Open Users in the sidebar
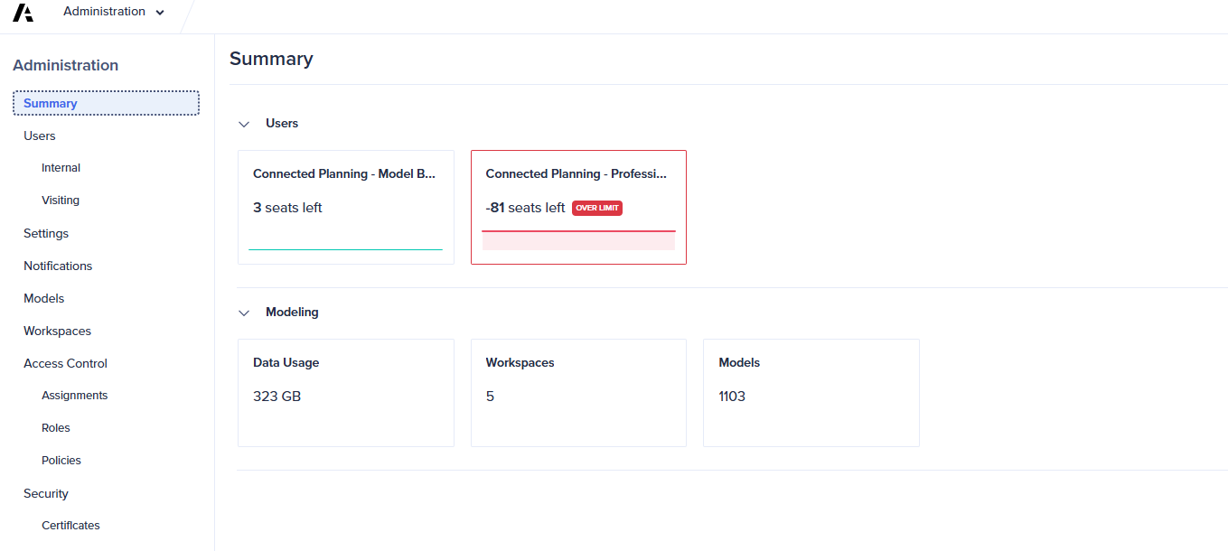Image resolution: width=1228 pixels, height=551 pixels. [x=40, y=135]
